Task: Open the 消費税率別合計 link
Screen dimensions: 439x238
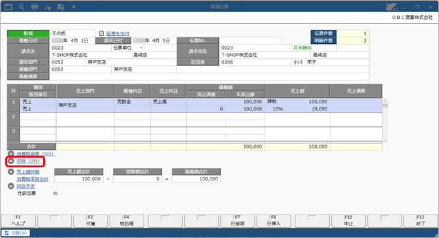Action: point(33,179)
